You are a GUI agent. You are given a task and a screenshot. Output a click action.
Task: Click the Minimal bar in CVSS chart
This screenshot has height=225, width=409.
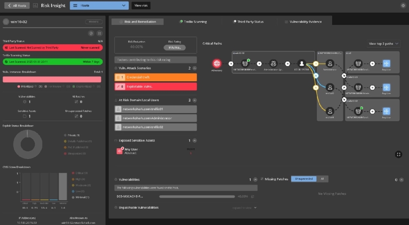tap(63, 187)
